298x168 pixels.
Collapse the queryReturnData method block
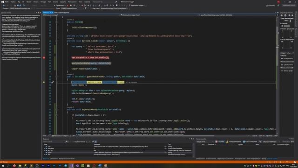coord(56,77)
